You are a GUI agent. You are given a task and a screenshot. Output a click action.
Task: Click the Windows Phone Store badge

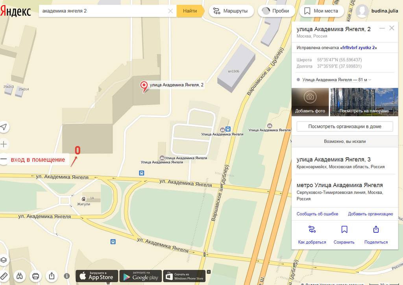(184, 276)
